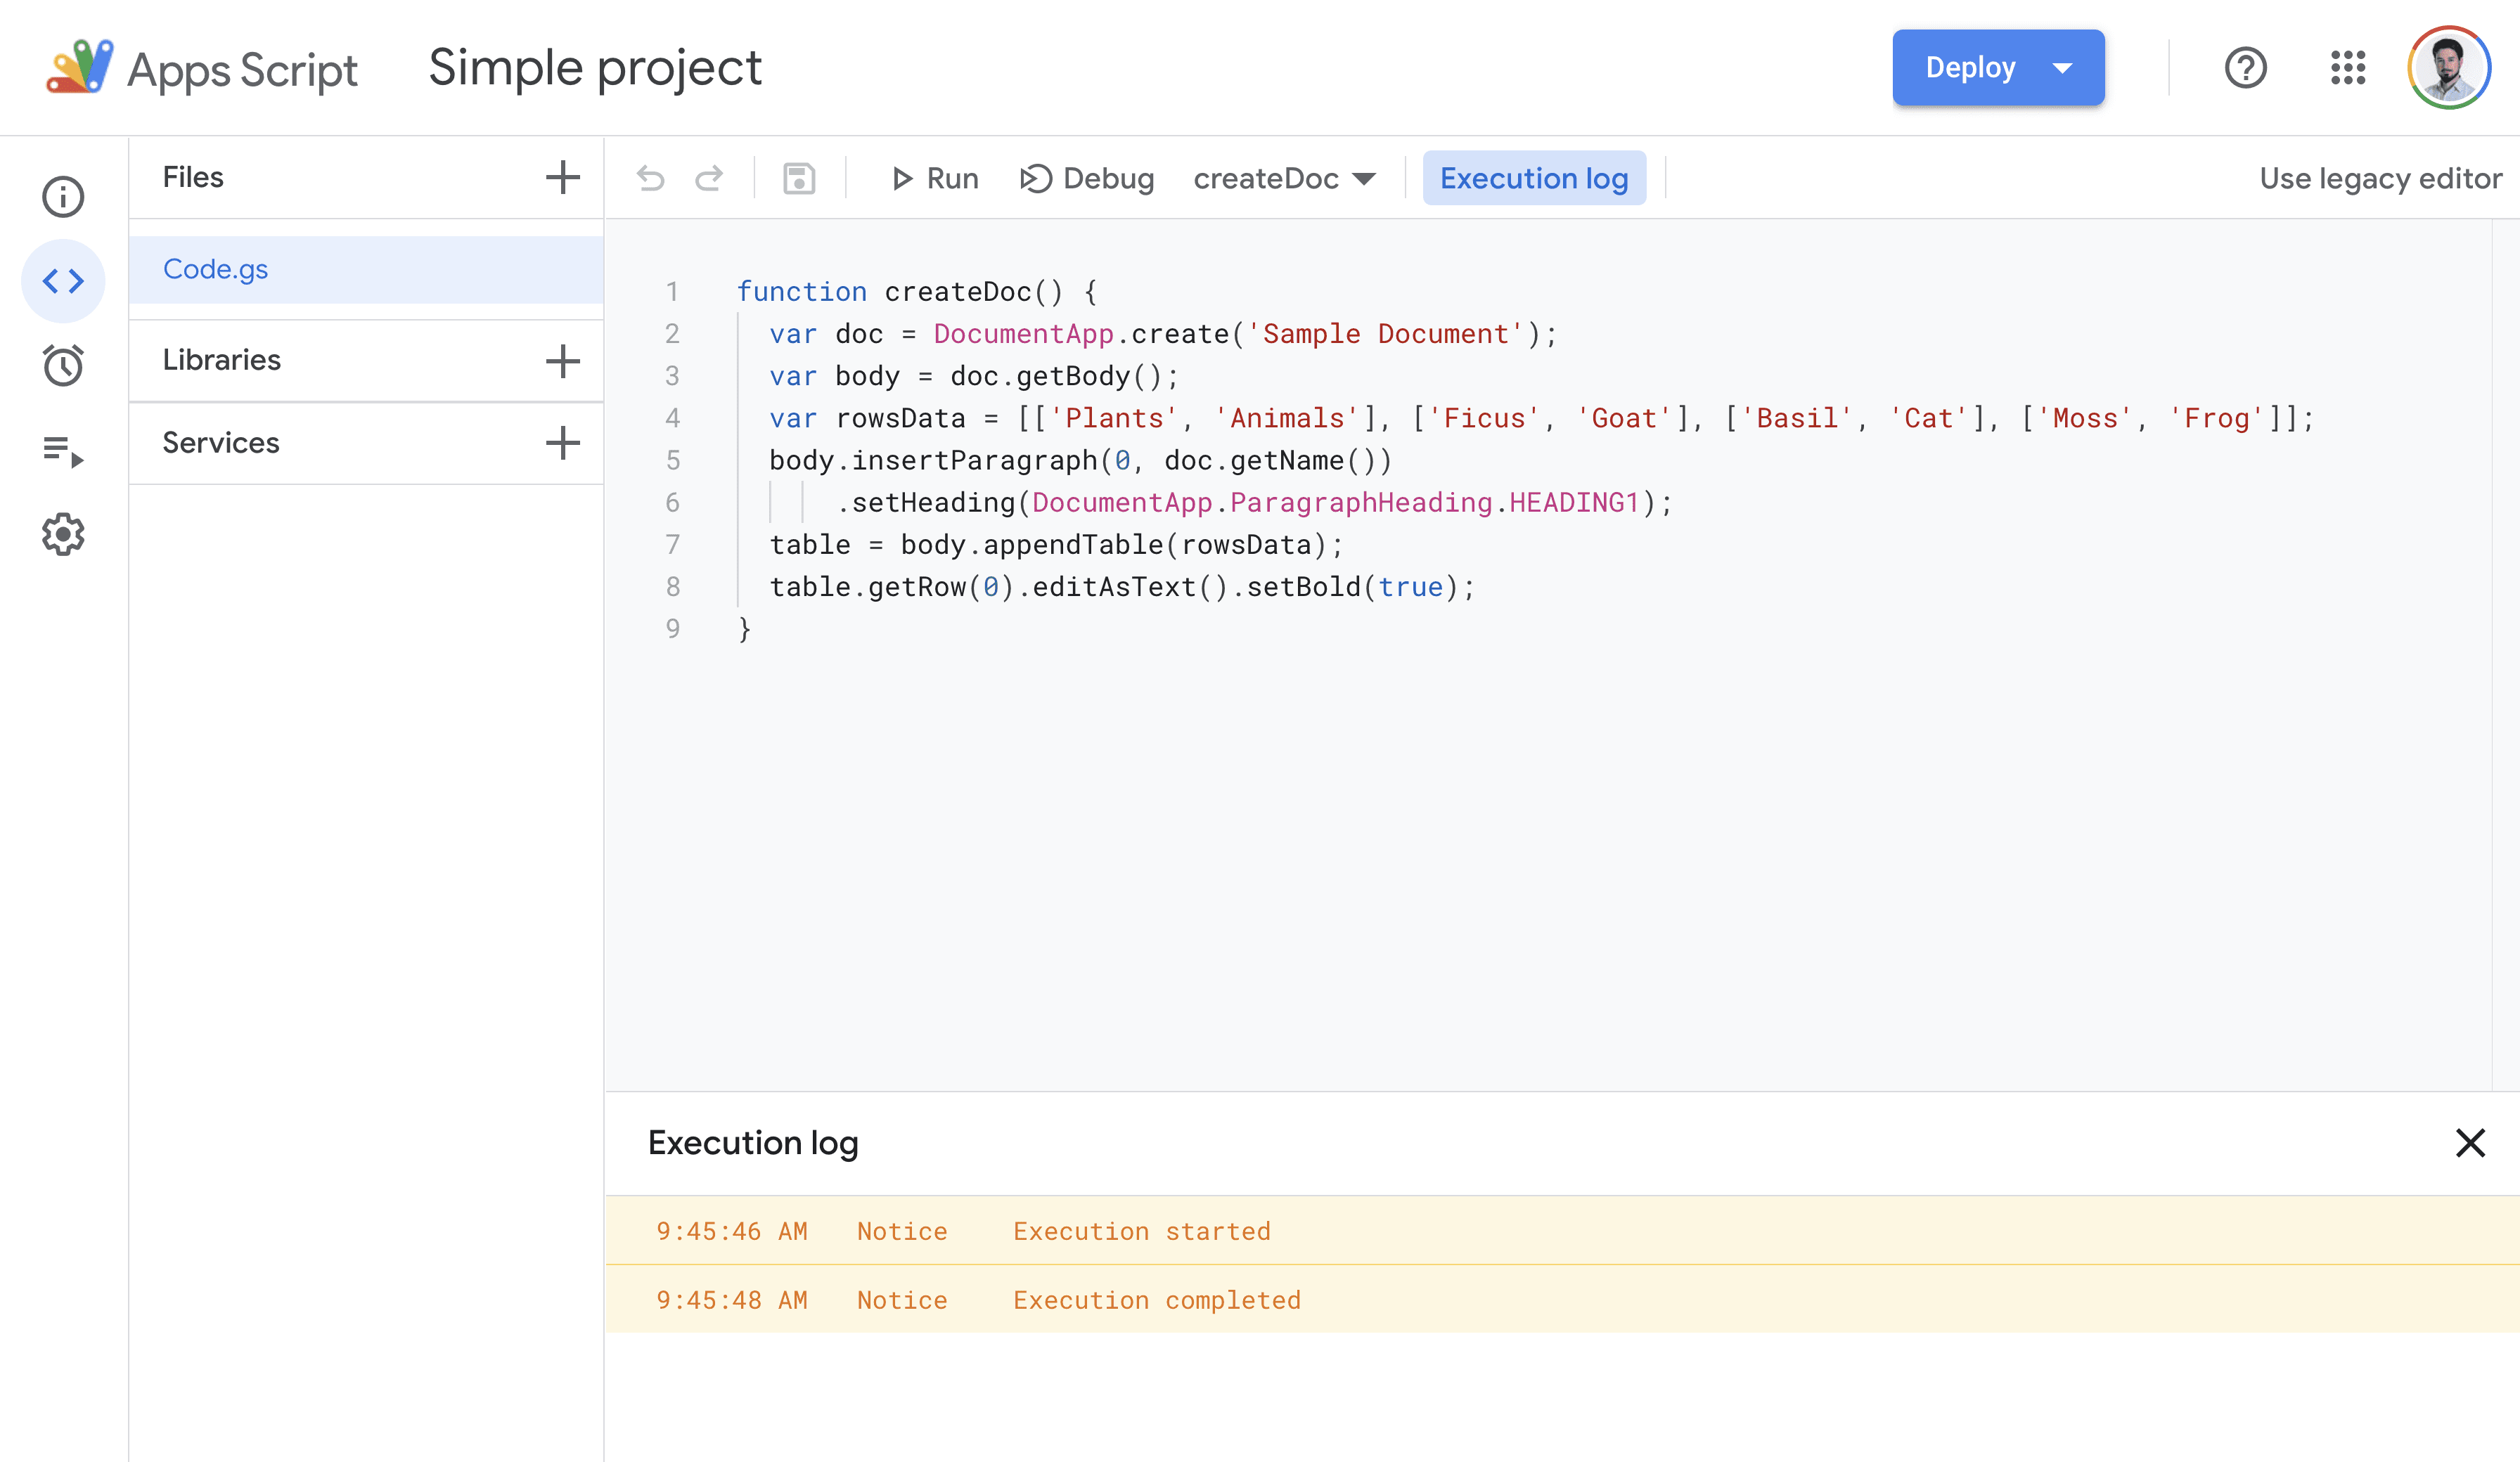Run the createDoc function
This screenshot has height=1462, width=2520.
[935, 179]
